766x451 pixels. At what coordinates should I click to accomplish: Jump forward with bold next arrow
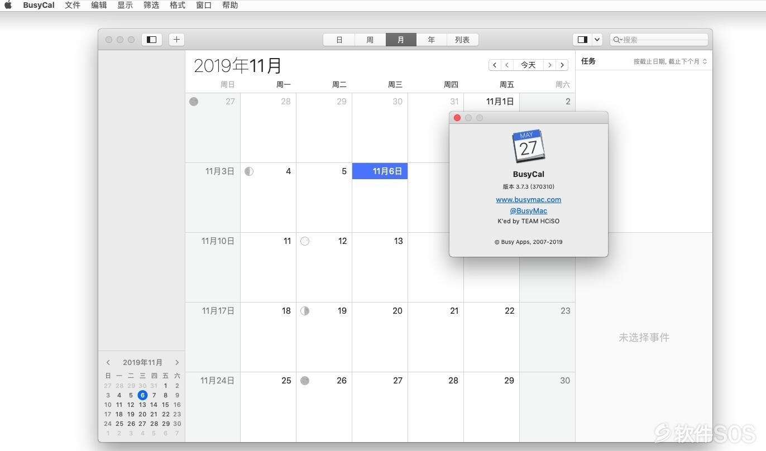562,65
